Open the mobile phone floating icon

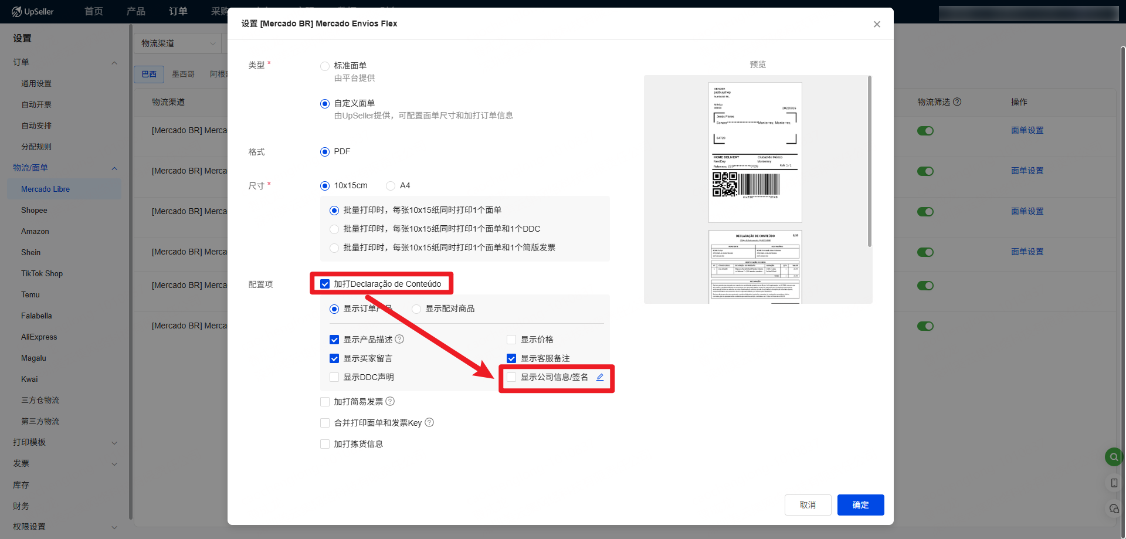[1114, 483]
